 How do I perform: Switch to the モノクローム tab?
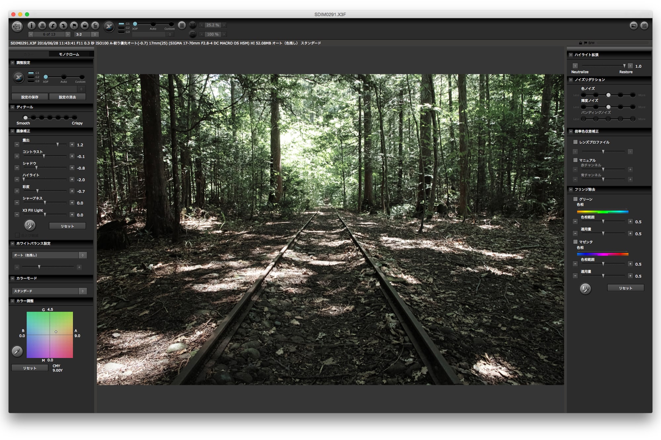click(69, 54)
